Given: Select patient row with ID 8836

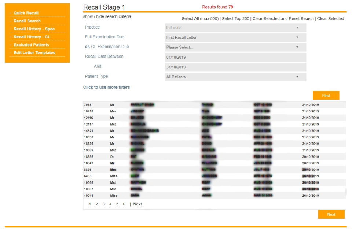Looking at the screenshot, I should tap(214, 170).
